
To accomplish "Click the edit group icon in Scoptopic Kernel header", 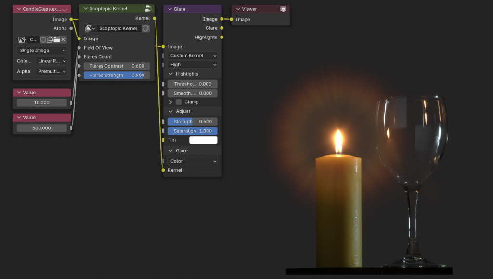I will [148, 9].
